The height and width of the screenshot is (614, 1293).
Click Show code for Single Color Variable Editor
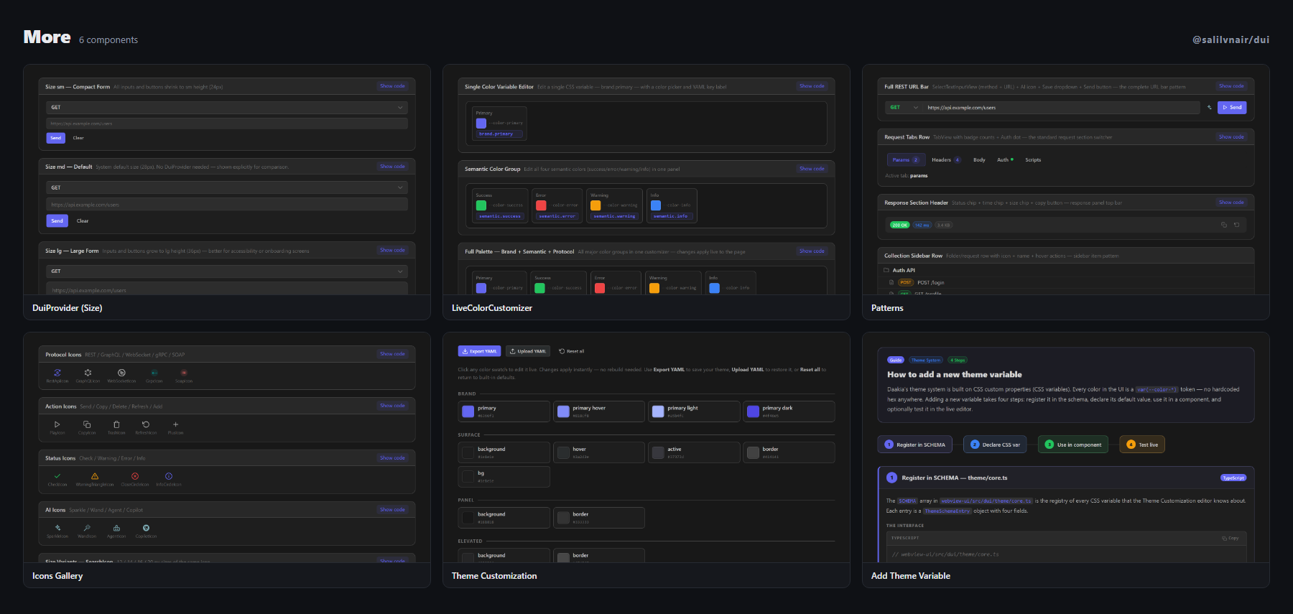(812, 86)
